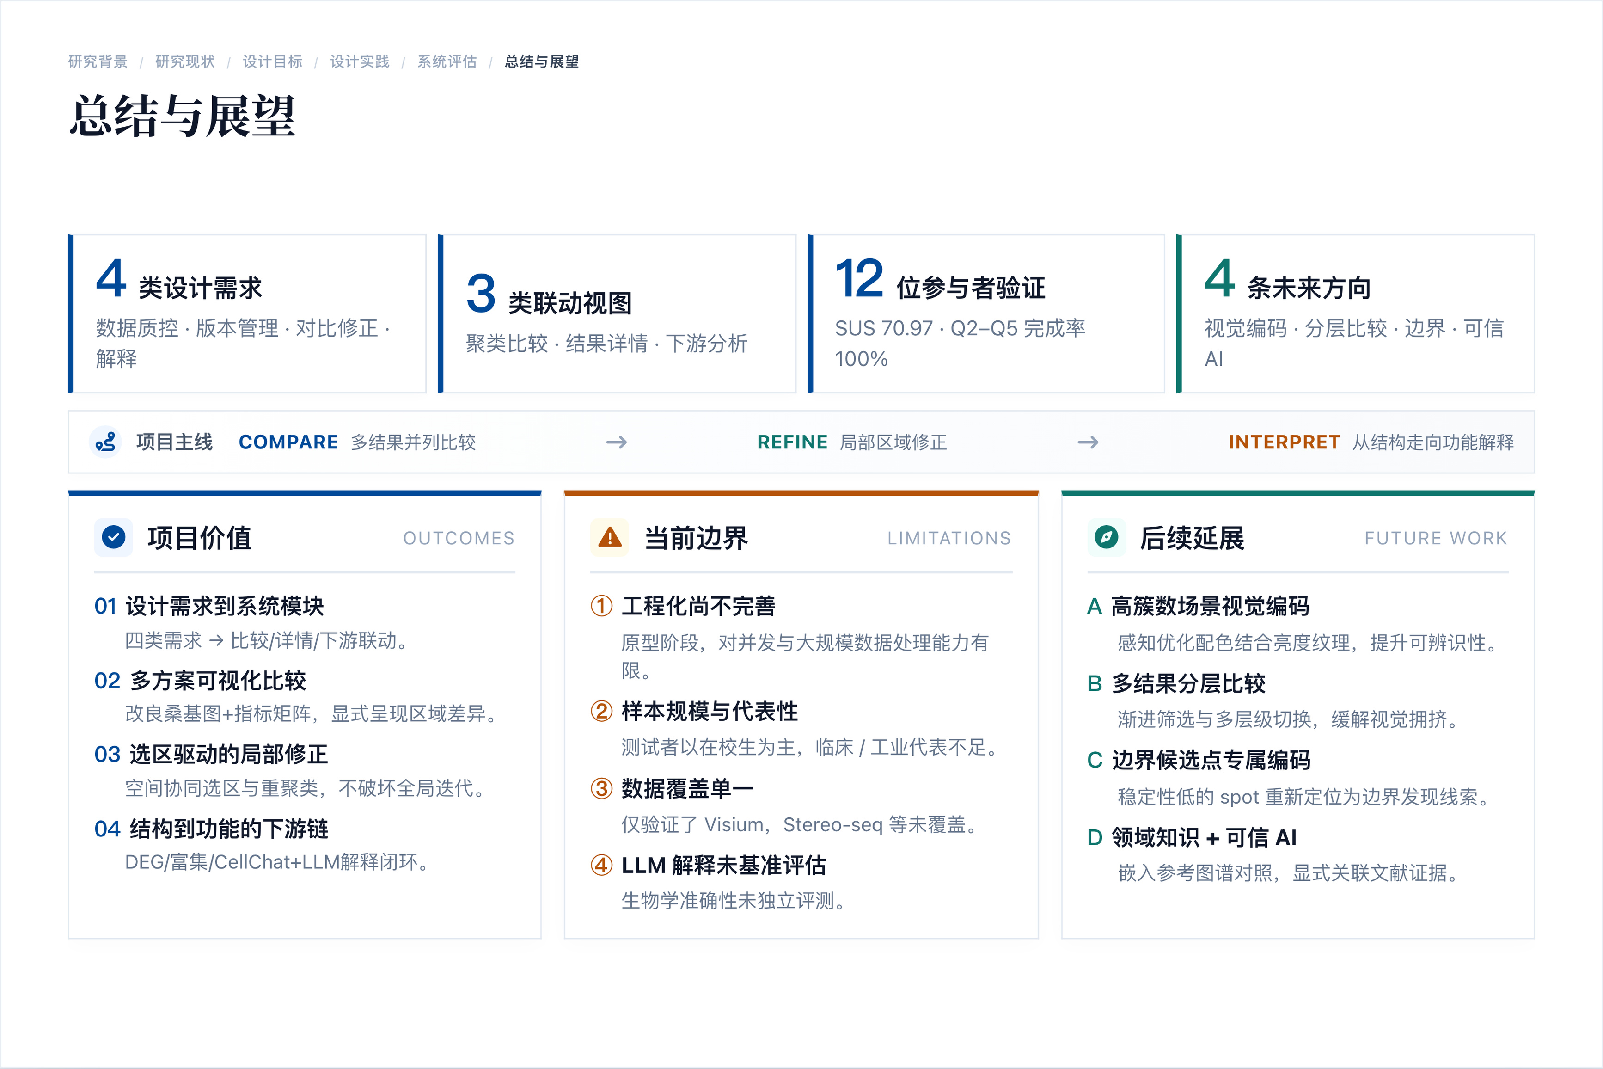
Task: Click the text DEG/富集/CellChat+LLM解释闭环
Action: [277, 862]
